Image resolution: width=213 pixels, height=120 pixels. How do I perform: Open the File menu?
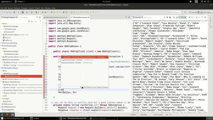pyautogui.click(x=2, y=8)
